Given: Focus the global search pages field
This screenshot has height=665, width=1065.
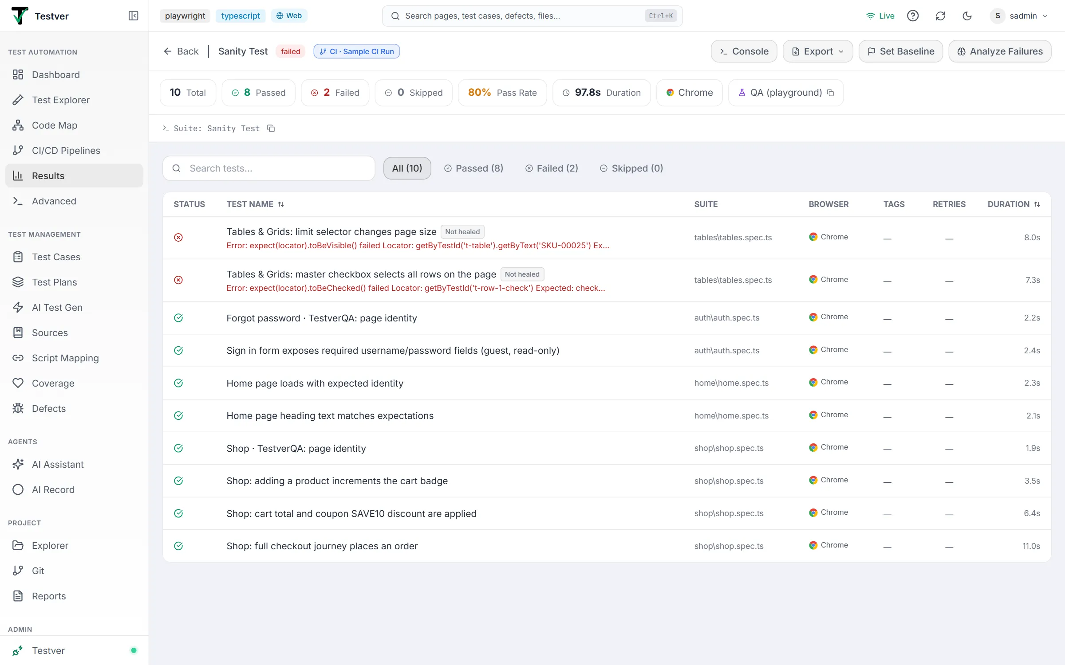Looking at the screenshot, I should [x=532, y=16].
